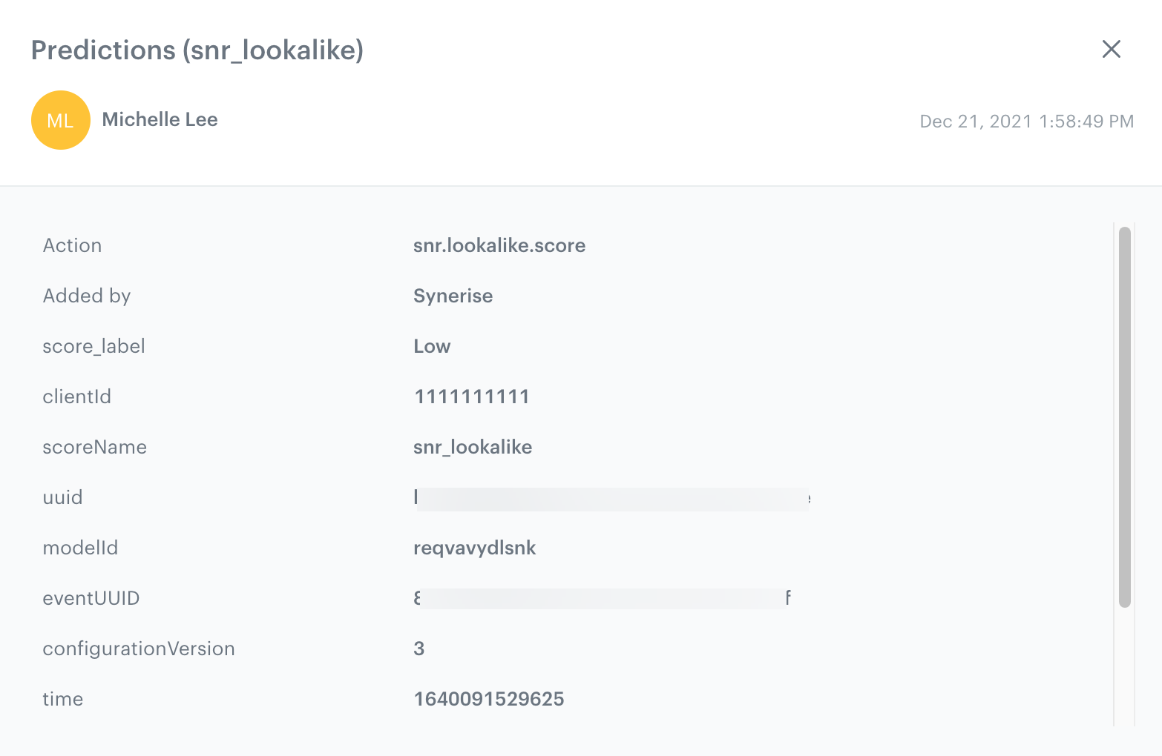Click the modelId value reqvavydlsnk
Image resolution: width=1162 pixels, height=756 pixels.
click(475, 548)
